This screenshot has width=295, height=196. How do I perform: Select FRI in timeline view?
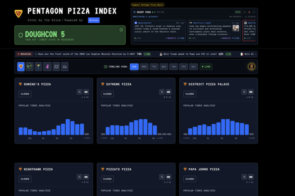click(183, 66)
